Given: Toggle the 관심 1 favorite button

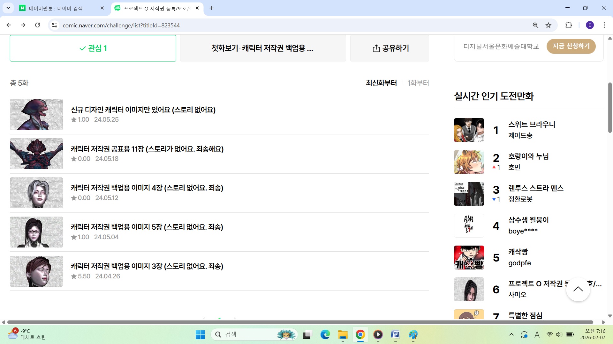Looking at the screenshot, I should click(93, 48).
